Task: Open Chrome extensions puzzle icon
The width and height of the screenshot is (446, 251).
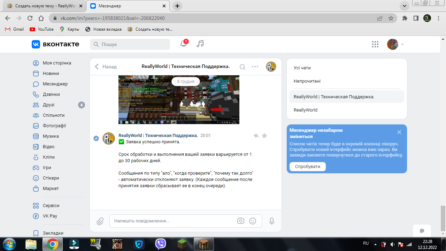Action: click(405, 18)
